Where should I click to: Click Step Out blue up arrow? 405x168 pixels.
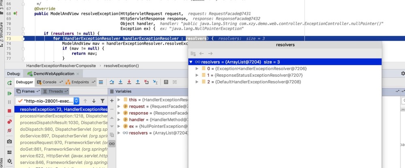coord(138,82)
